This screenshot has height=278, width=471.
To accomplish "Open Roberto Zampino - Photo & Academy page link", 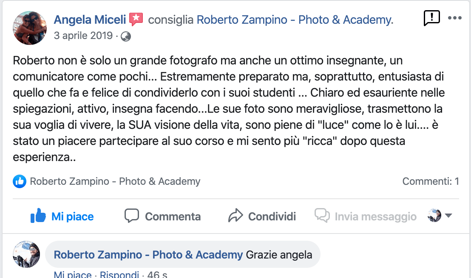I will [295, 19].
